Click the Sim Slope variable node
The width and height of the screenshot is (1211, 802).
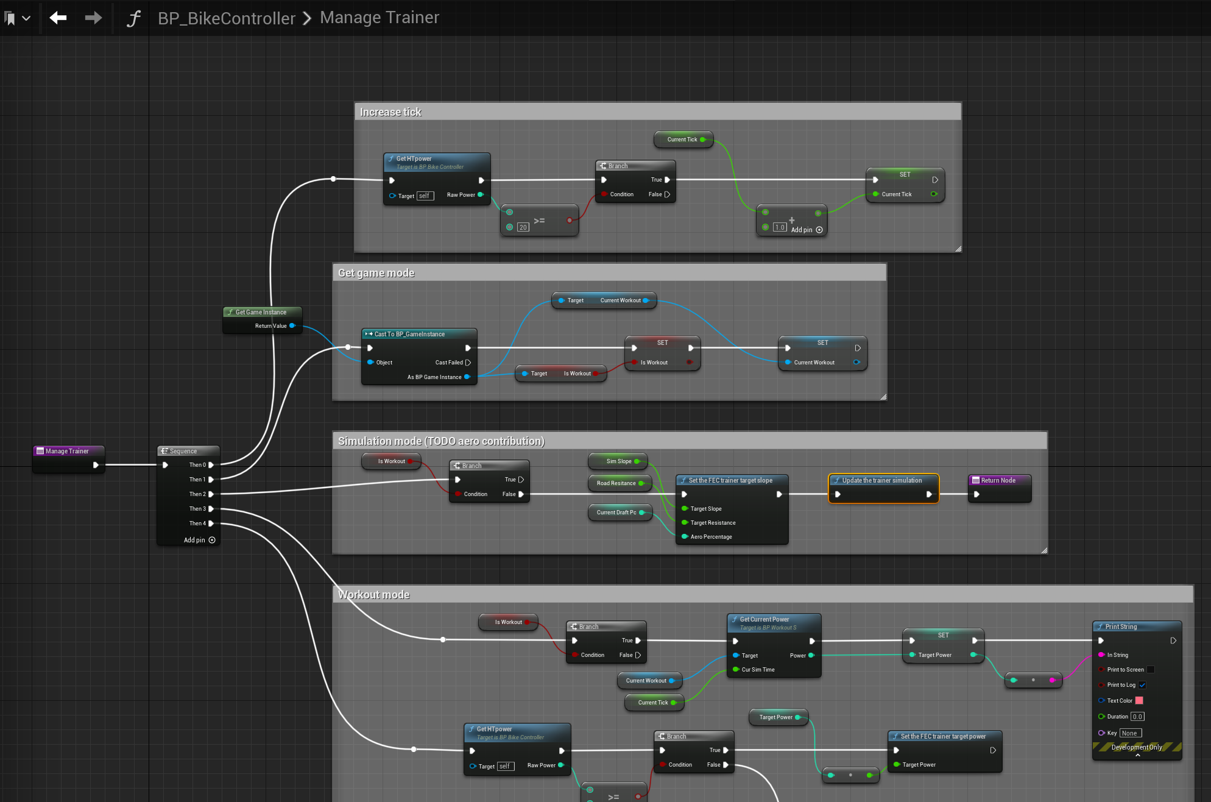[x=618, y=461]
